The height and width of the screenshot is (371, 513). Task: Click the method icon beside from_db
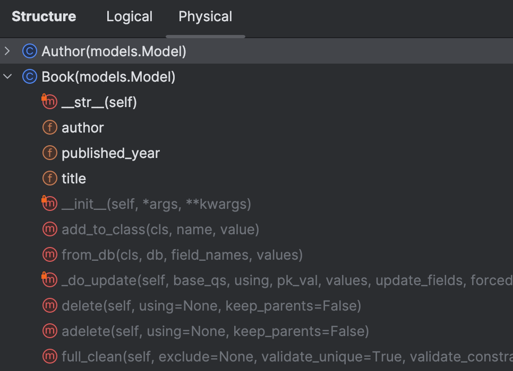click(49, 254)
